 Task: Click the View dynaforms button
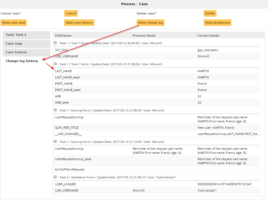tap(217, 23)
